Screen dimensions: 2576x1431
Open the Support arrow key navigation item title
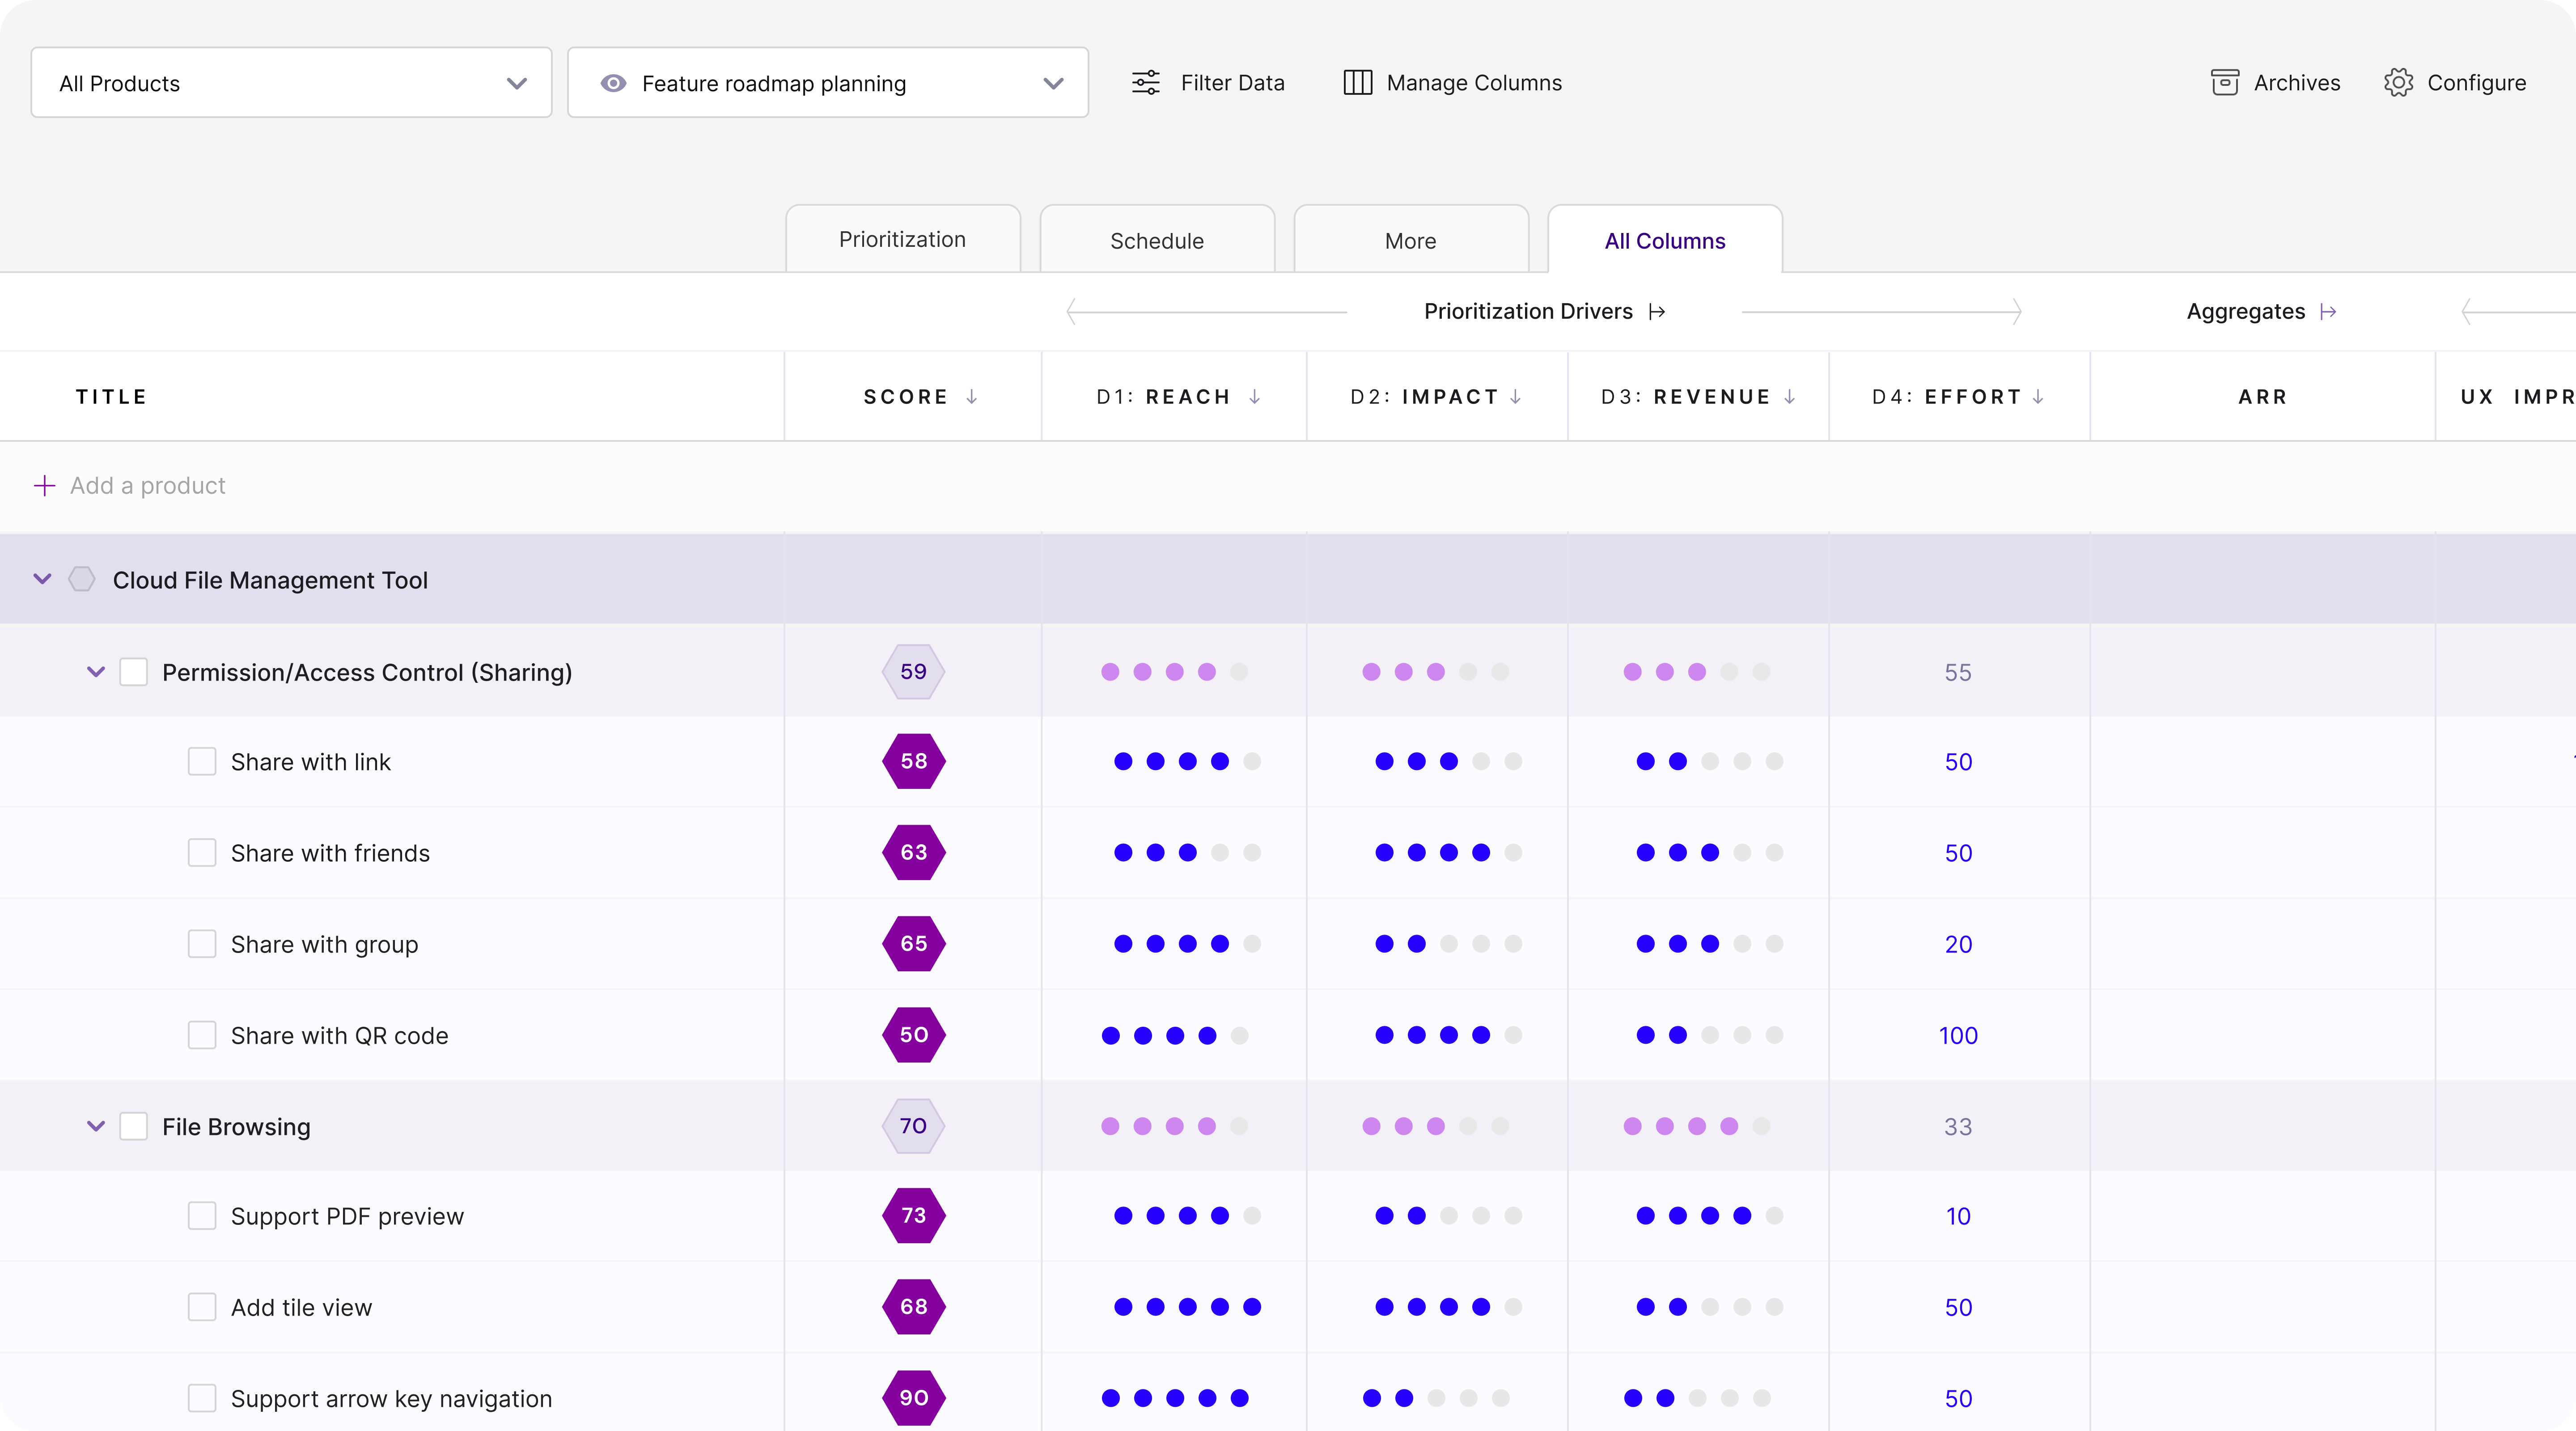[391, 1398]
